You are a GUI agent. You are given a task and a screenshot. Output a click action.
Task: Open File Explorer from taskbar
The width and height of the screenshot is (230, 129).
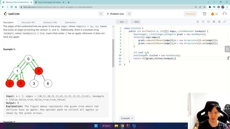pos(116,126)
